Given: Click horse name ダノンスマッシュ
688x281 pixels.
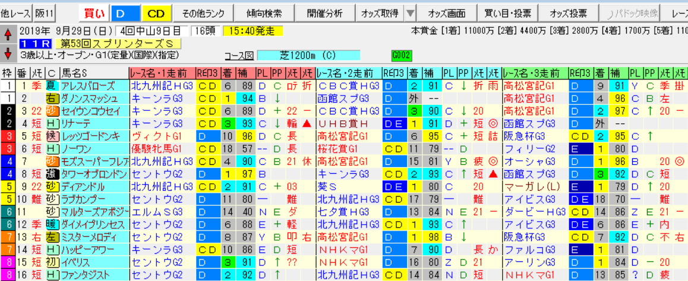Looking at the screenshot, I should pos(90,98).
